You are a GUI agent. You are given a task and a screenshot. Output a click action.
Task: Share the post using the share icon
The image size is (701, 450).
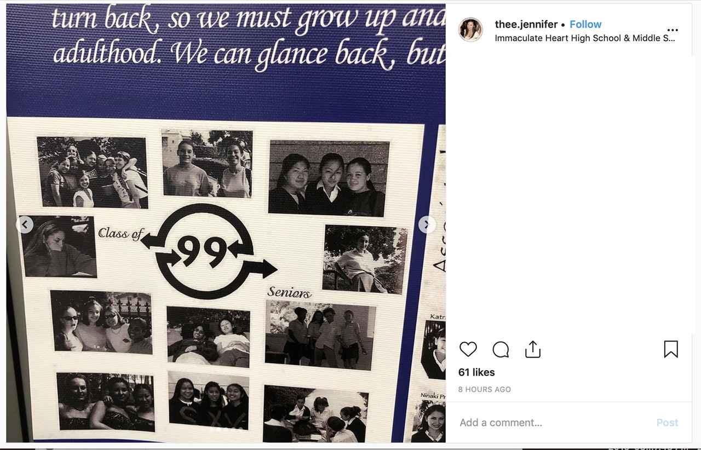(533, 349)
